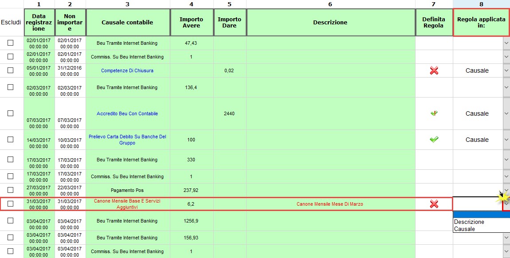510x258 pixels.
Task: Check Escludi box for the 156,93 row
Action: click(10, 238)
